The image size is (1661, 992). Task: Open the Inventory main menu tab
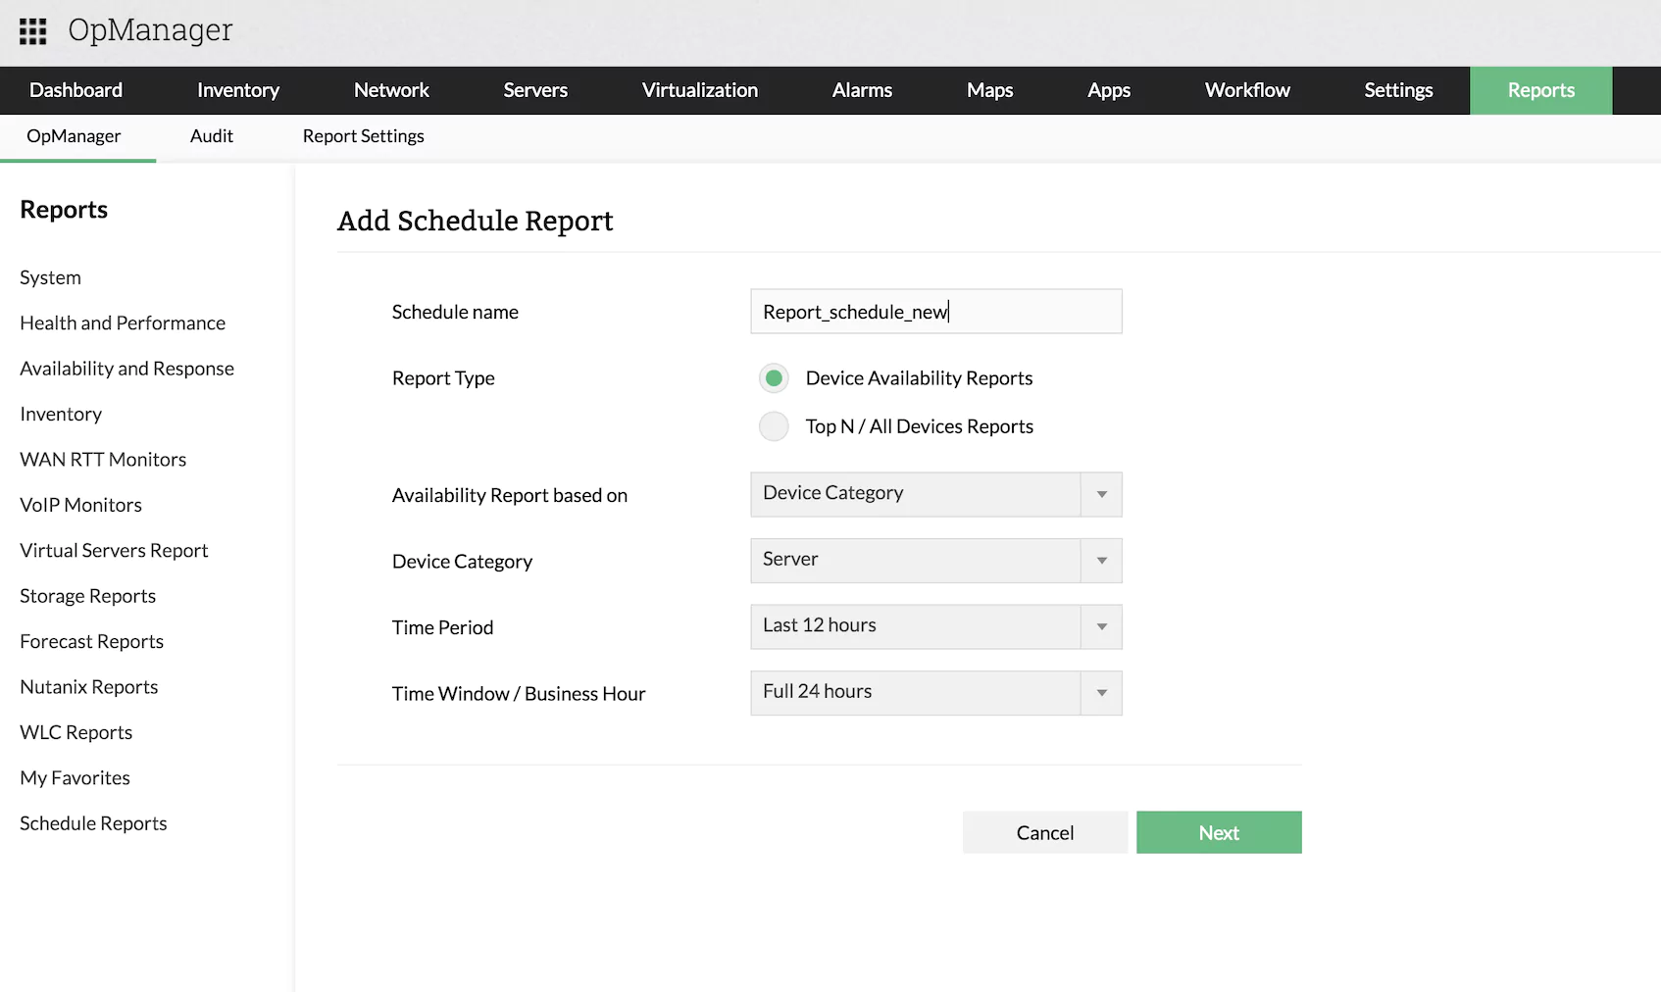(x=238, y=90)
